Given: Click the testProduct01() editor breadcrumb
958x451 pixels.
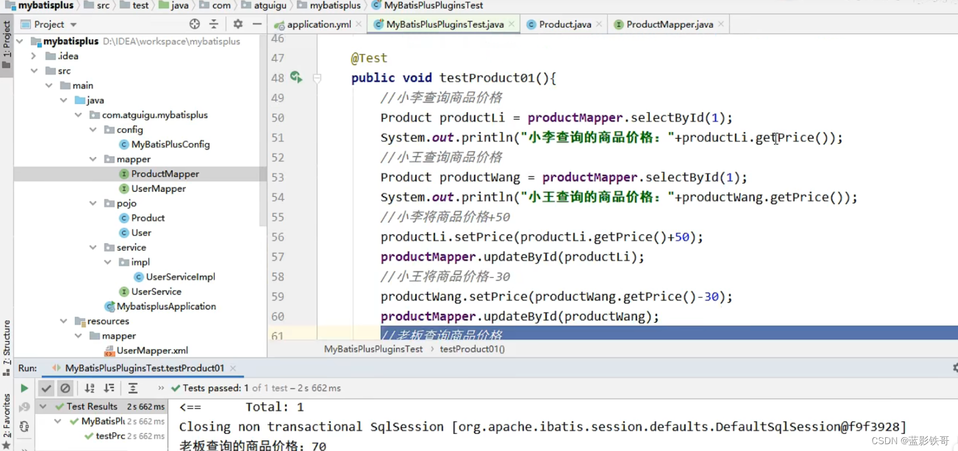Looking at the screenshot, I should click(x=472, y=349).
